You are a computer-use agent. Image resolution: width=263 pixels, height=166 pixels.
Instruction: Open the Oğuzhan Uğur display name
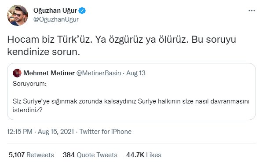click(55, 11)
